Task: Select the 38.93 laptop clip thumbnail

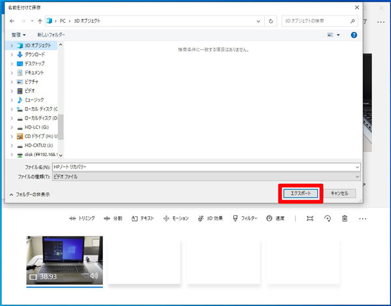Action: tap(65, 261)
